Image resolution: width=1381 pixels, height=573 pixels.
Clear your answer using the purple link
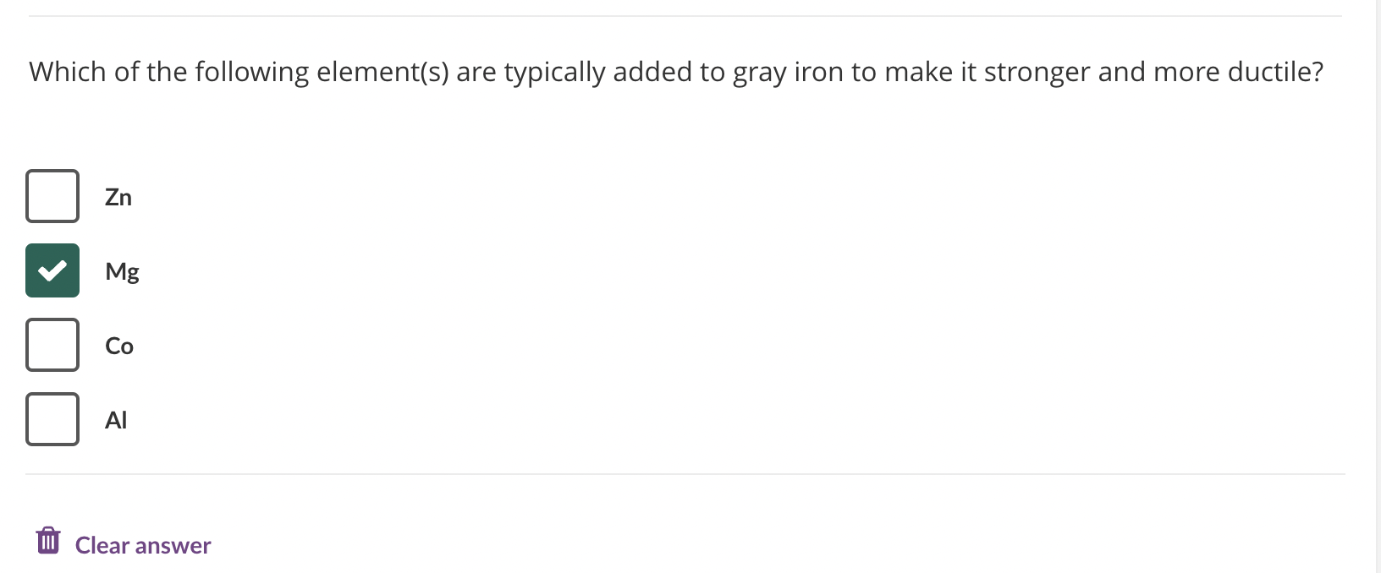[x=142, y=544]
